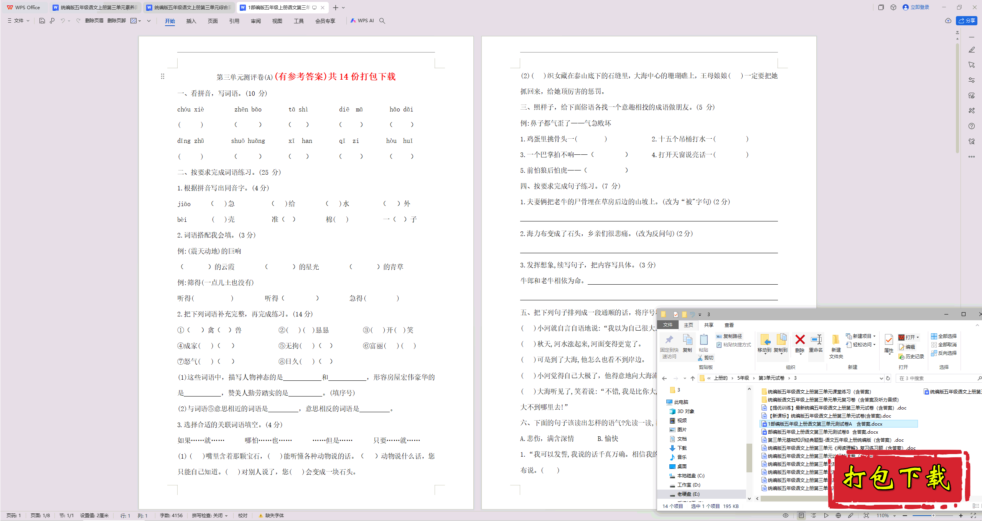
Task: Open the 插入 ribbon tab
Action: click(191, 21)
